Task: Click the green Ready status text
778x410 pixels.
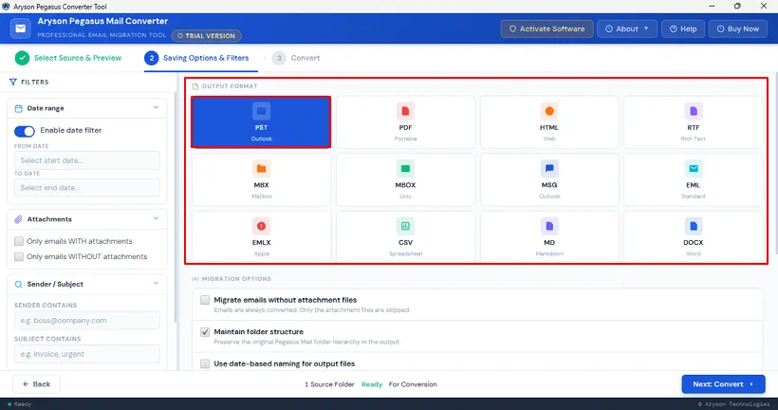Action: [x=372, y=384]
